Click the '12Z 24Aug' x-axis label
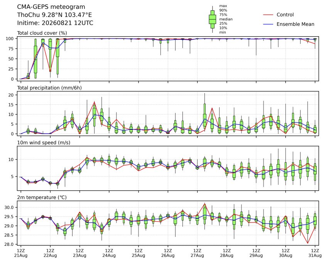This screenshot has width=326, height=262. point(109,253)
